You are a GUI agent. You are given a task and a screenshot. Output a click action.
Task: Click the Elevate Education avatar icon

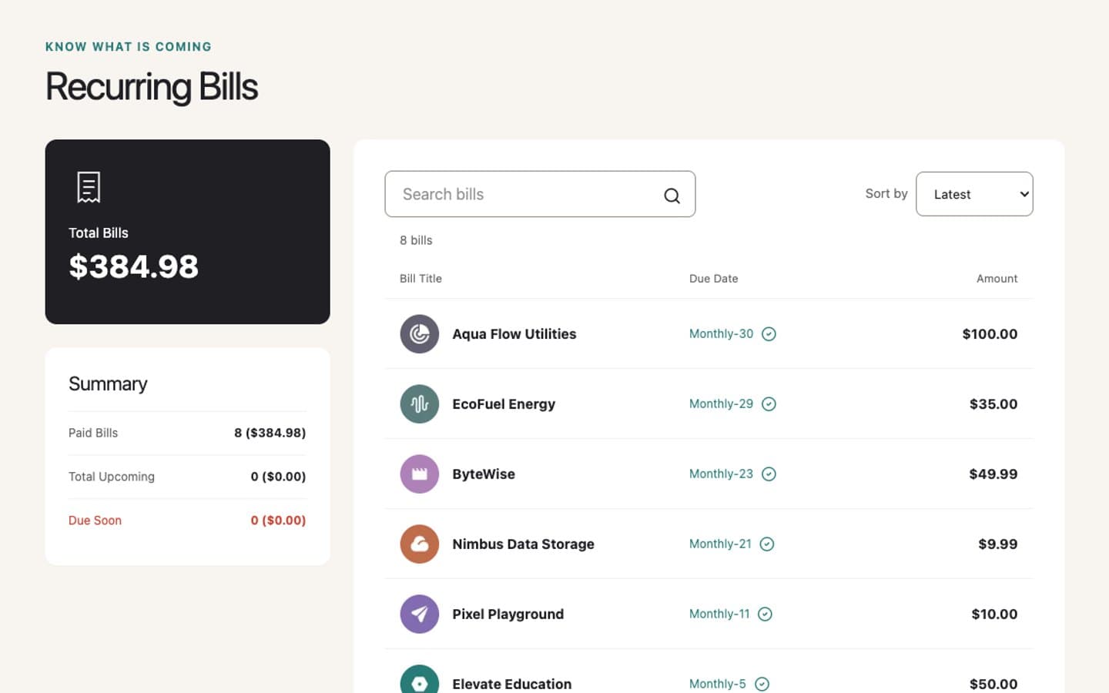[420, 678]
